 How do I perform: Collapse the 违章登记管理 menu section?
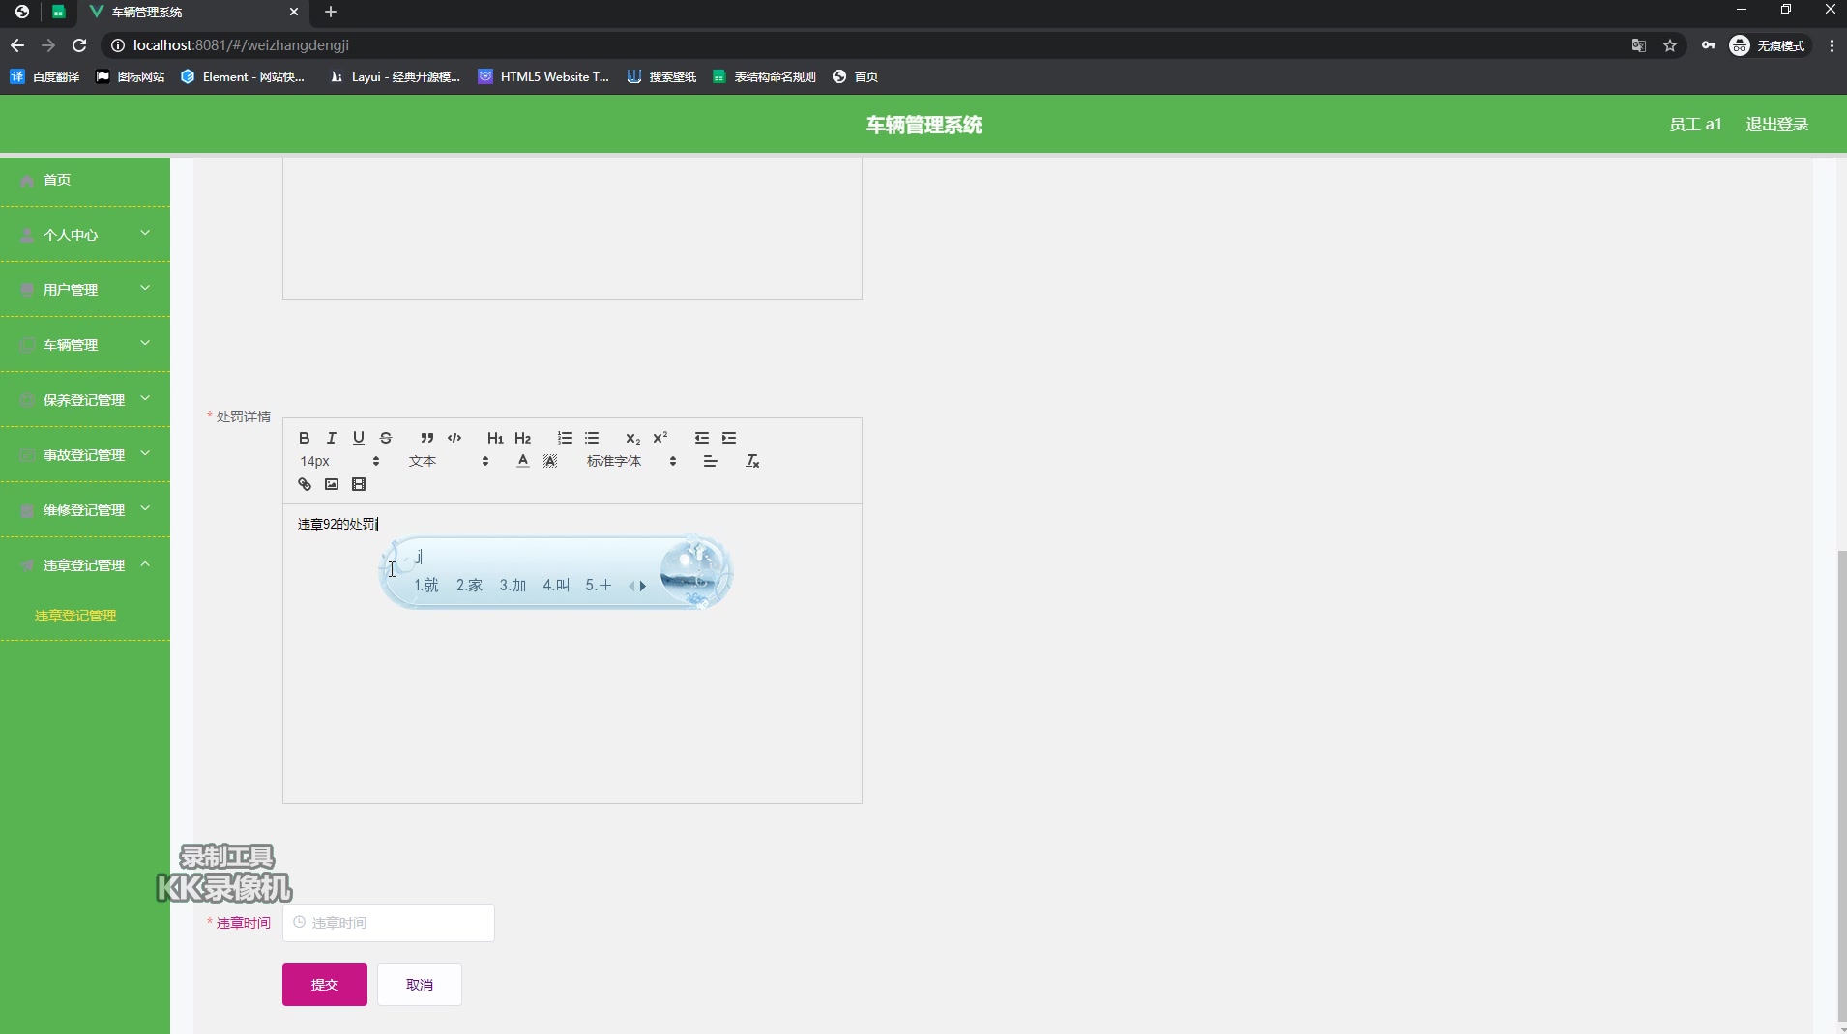(x=85, y=565)
